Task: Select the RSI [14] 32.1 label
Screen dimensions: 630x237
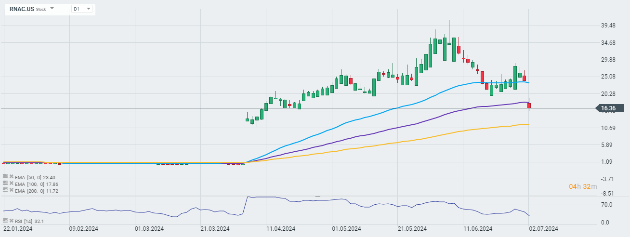Action: pos(29,221)
